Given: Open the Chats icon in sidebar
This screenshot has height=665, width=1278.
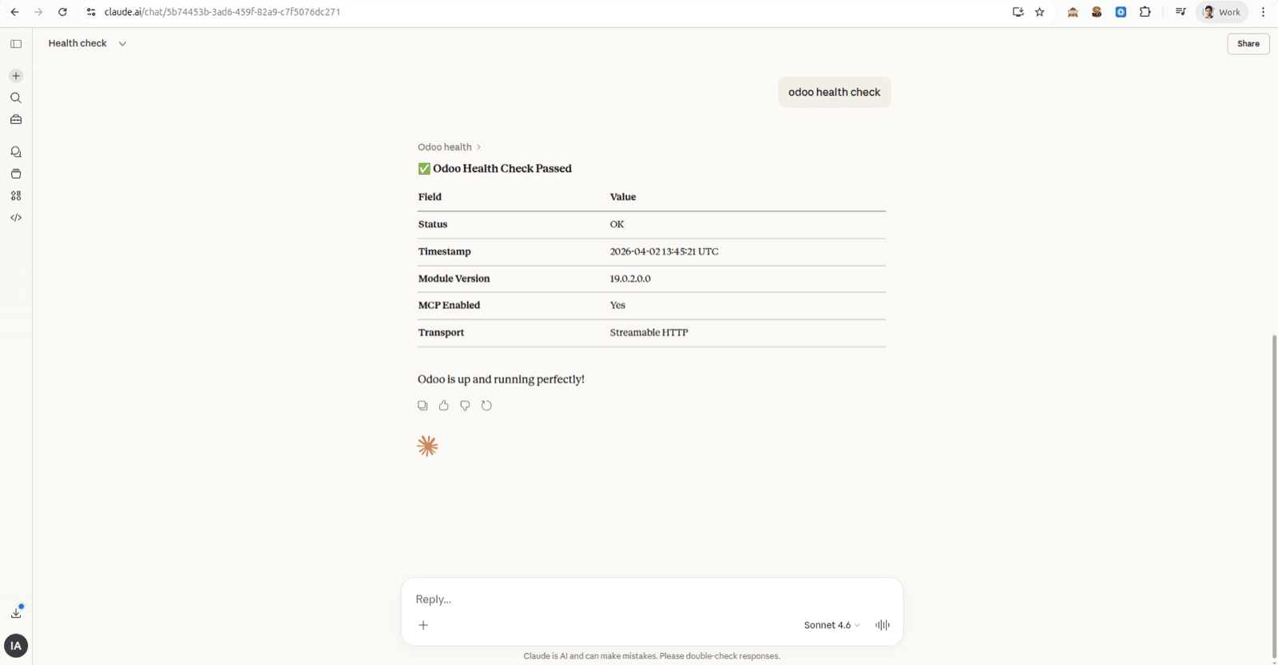Looking at the screenshot, I should click(16, 152).
